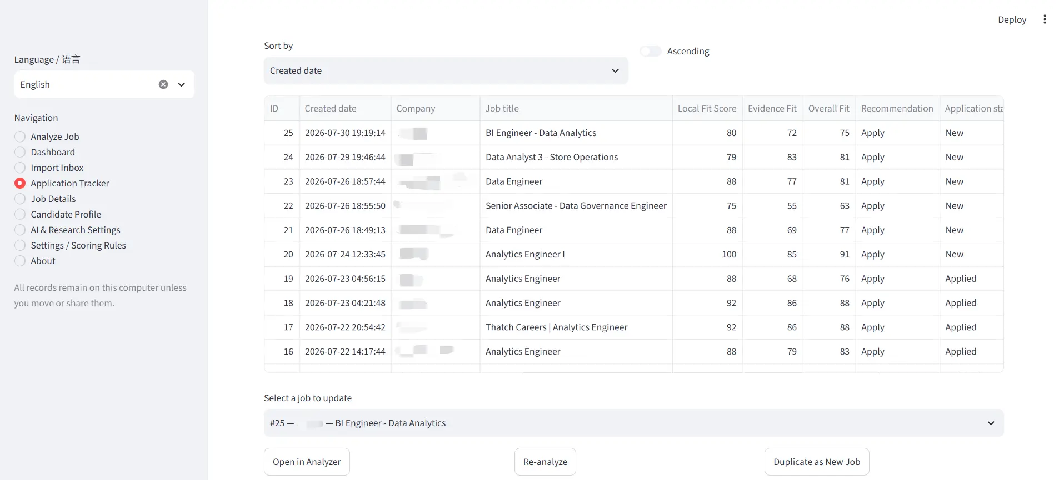
Task: Clear the English language selection
Action: point(163,84)
